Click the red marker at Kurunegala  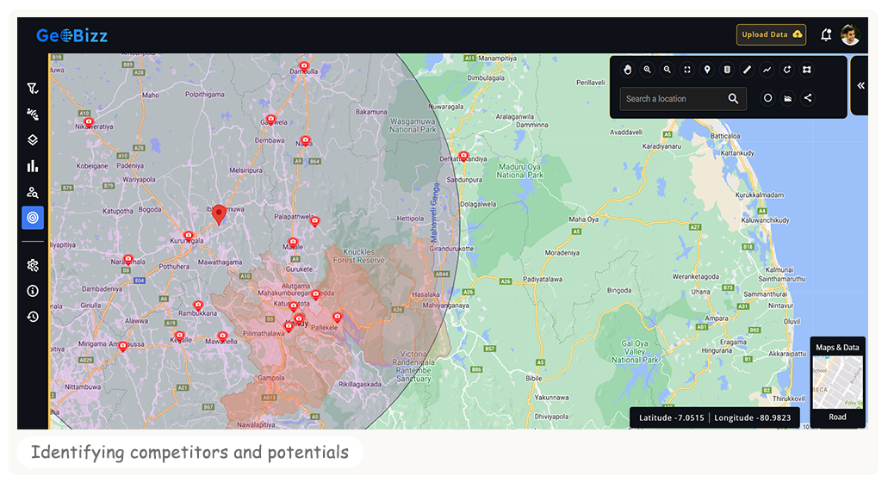[189, 236]
